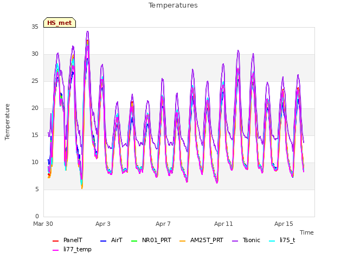
Task: Click the green NR01_PRT color marker
Action: [134, 240]
